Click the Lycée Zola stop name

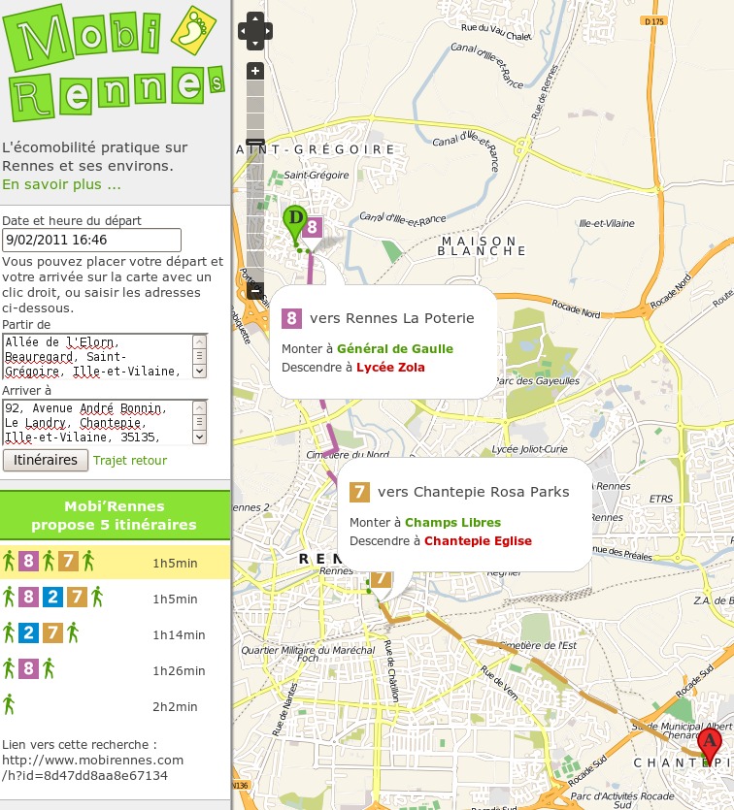(390, 368)
